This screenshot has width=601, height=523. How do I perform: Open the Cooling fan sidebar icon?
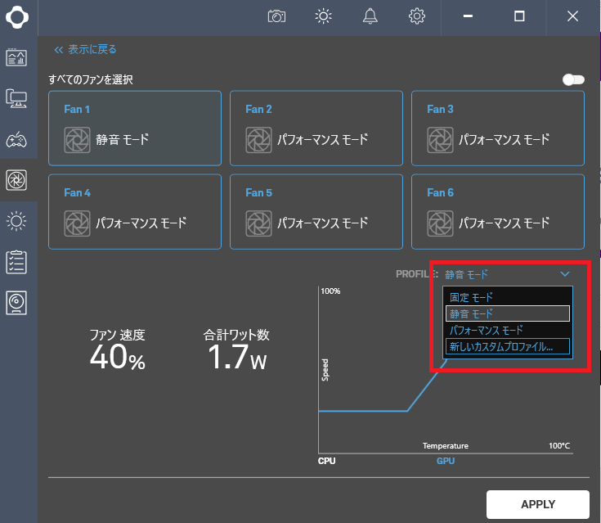tap(16, 180)
